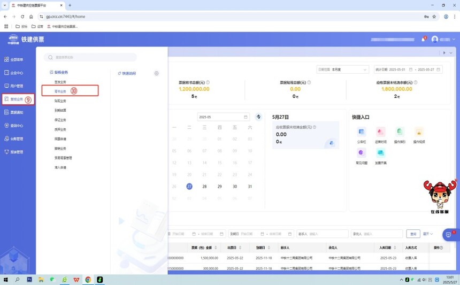This screenshot has width=460, height=285.
Task: Click the 查询 search button
Action: pyautogui.click(x=412, y=234)
